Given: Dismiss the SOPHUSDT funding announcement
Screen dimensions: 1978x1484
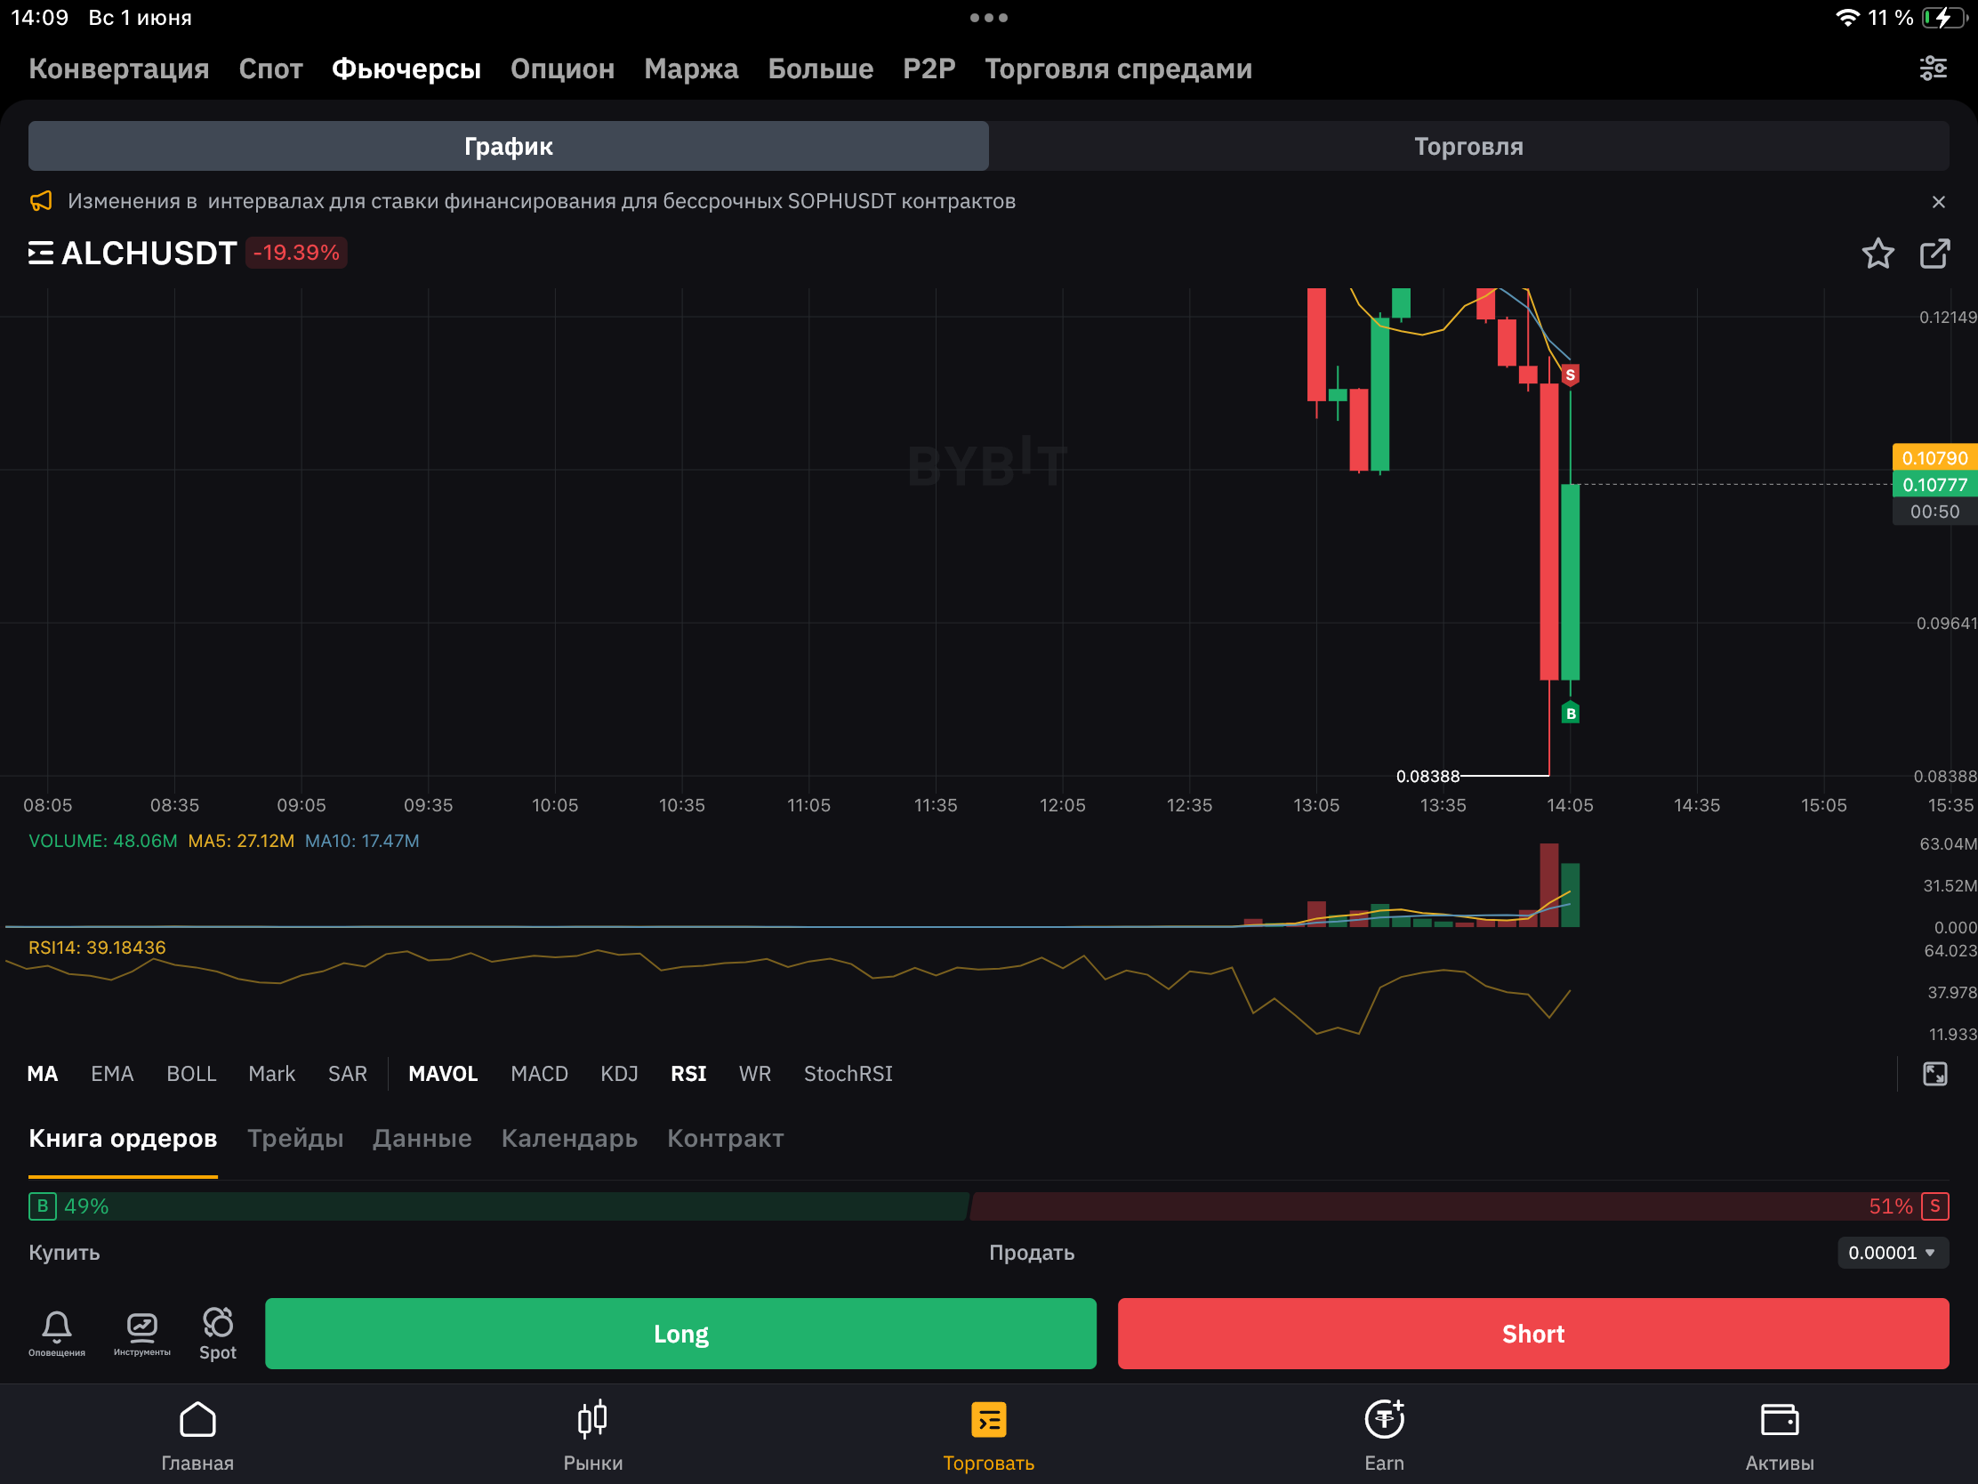Looking at the screenshot, I should tap(1938, 202).
